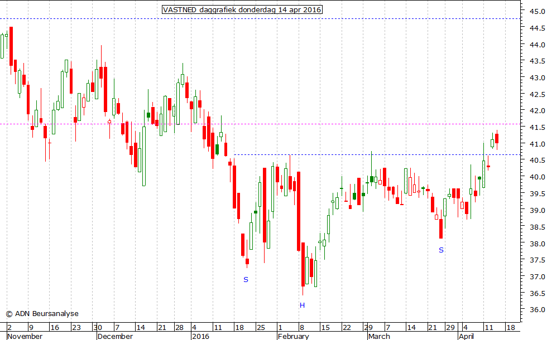This screenshot has height=340, width=547.
Task: Click the 40.5 price axis label
Action: click(537, 161)
